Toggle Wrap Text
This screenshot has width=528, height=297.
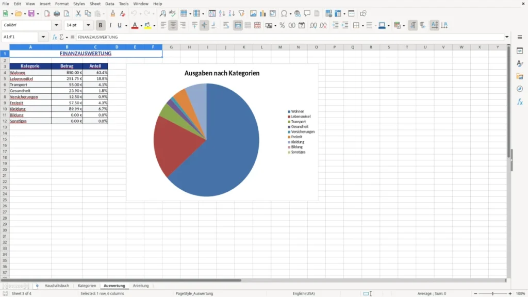tap(226, 25)
